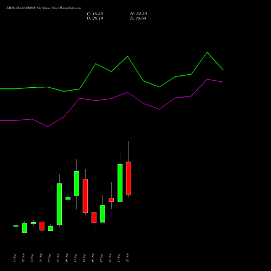
Task: Click the low value L: 15.55
Action: coord(138,18)
